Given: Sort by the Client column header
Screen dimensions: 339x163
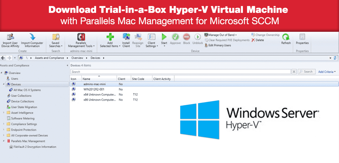Looking at the screenshot, I should tap(124, 79).
